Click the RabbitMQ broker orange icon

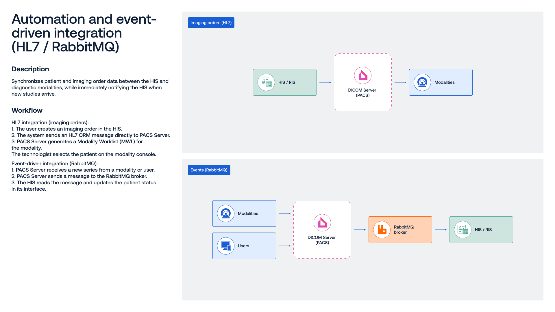pyautogui.click(x=382, y=230)
